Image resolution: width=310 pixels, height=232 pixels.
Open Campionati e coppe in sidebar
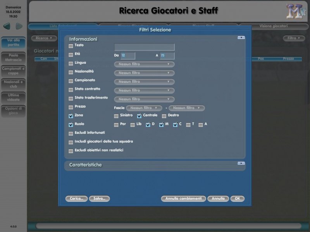13,71
